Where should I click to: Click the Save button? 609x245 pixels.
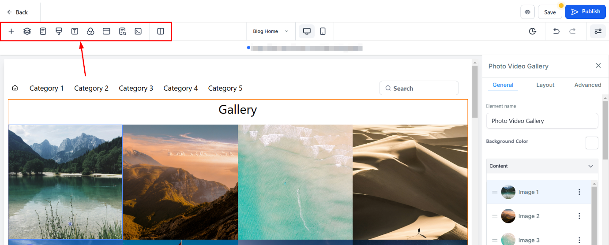pyautogui.click(x=550, y=12)
